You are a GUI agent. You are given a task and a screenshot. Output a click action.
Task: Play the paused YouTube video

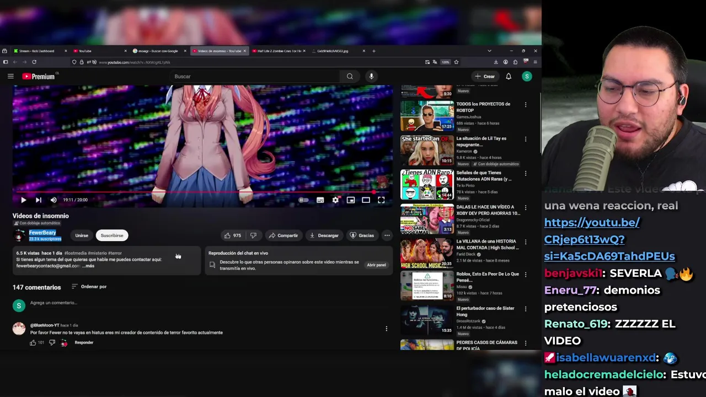[23, 200]
